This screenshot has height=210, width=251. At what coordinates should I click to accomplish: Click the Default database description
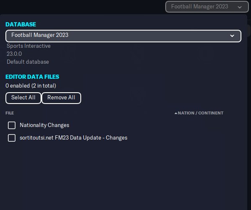pyautogui.click(x=28, y=62)
